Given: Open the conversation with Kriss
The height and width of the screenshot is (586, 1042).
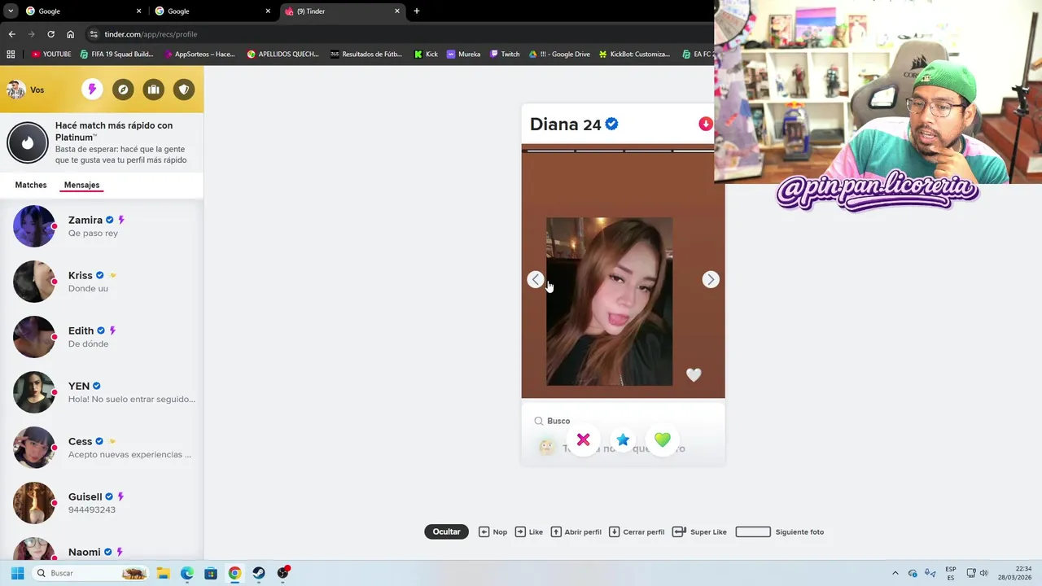Looking at the screenshot, I should 102,282.
